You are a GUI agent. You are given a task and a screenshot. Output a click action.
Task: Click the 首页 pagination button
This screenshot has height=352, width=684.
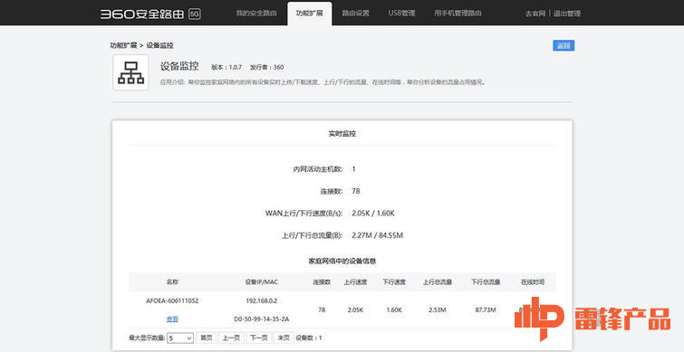pos(206,338)
